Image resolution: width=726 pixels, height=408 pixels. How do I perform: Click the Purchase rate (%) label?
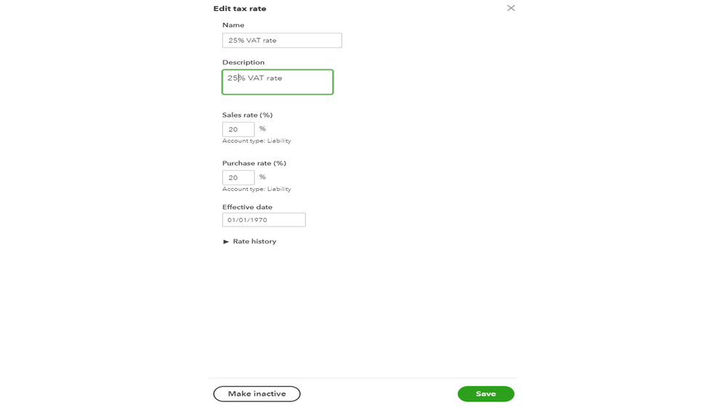point(254,163)
